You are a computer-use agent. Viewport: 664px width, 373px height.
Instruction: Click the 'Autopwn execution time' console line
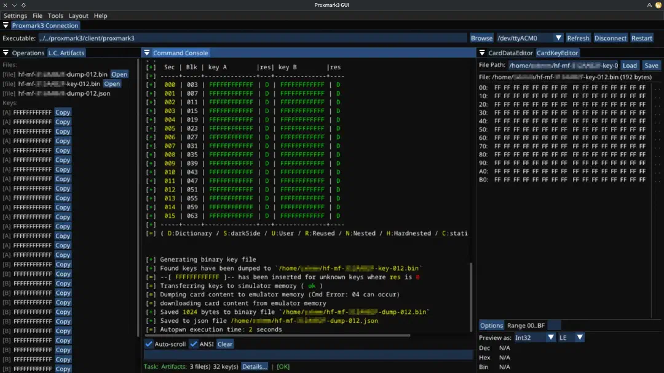click(215, 329)
